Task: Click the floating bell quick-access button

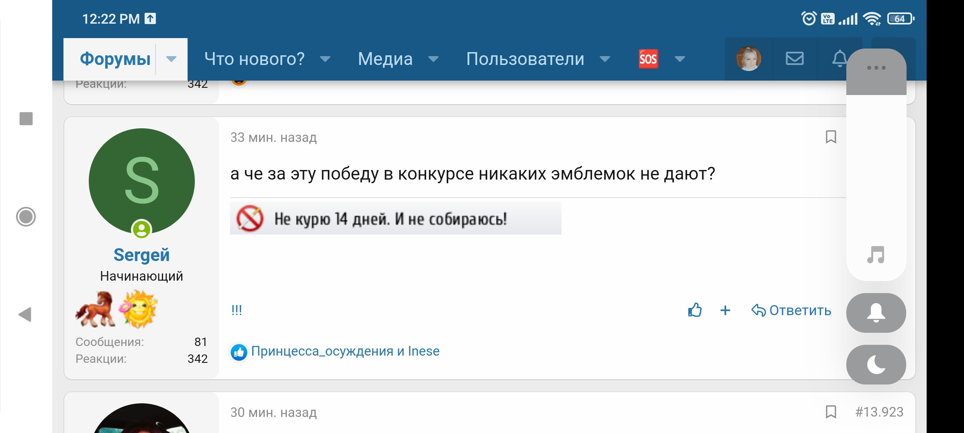Action: point(876,313)
